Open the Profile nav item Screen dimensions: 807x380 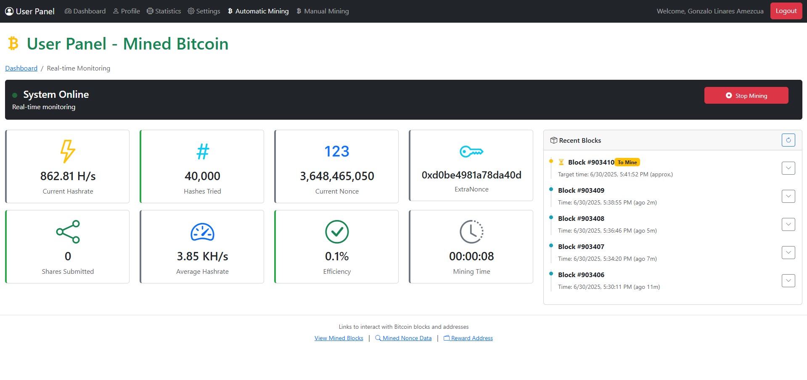pyautogui.click(x=127, y=11)
